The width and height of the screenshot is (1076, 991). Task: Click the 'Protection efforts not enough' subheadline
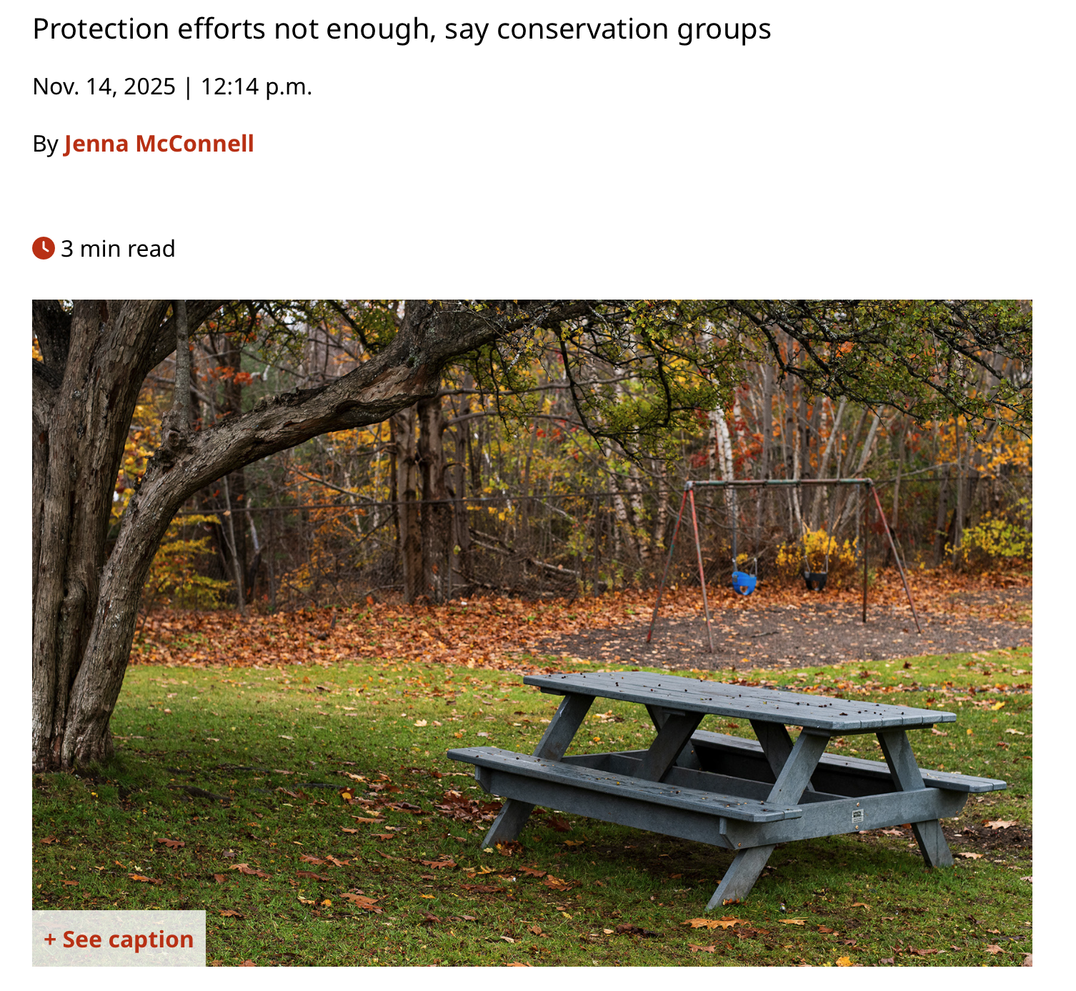(x=402, y=29)
